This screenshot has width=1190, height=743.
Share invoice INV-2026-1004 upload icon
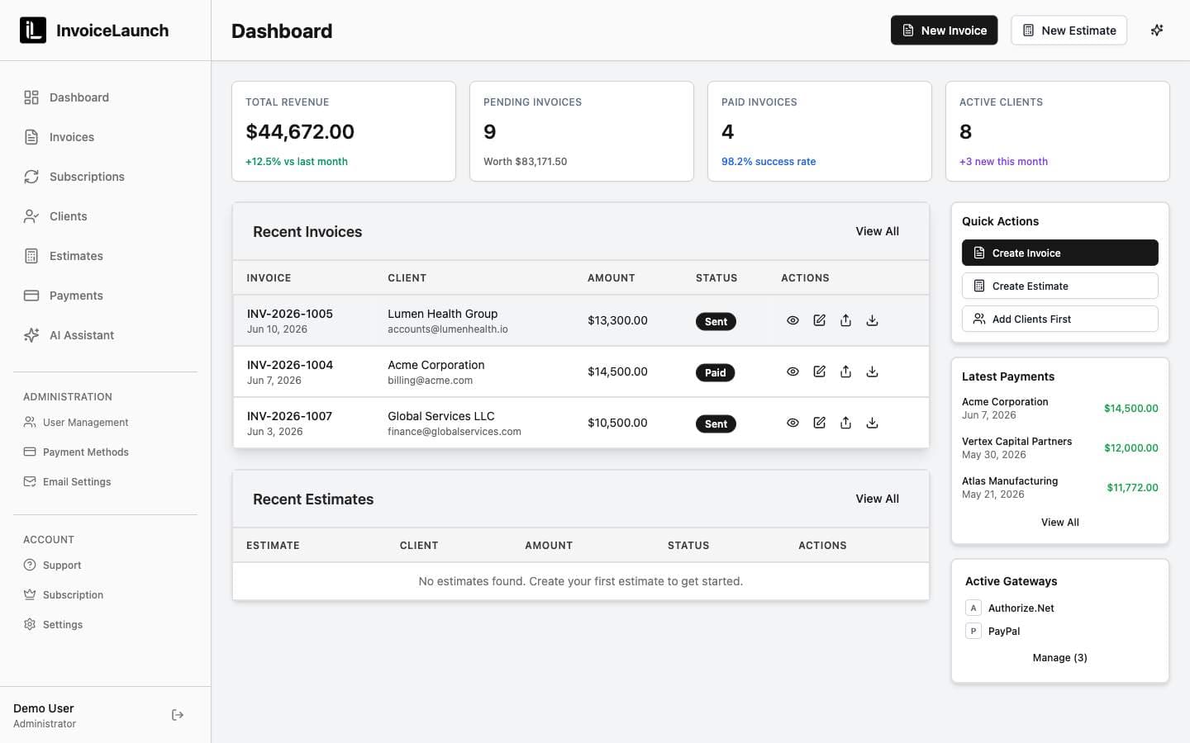(x=845, y=371)
